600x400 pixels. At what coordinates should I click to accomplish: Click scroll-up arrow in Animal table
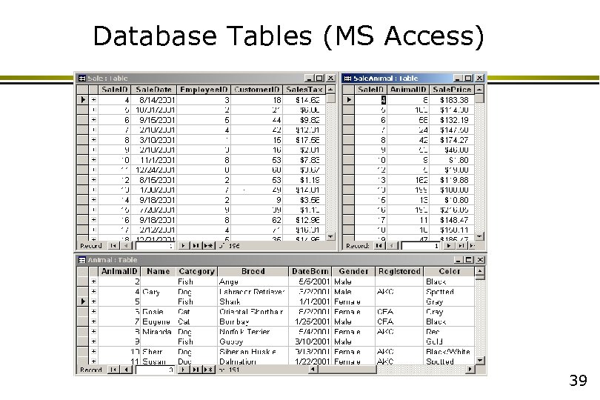(x=480, y=271)
